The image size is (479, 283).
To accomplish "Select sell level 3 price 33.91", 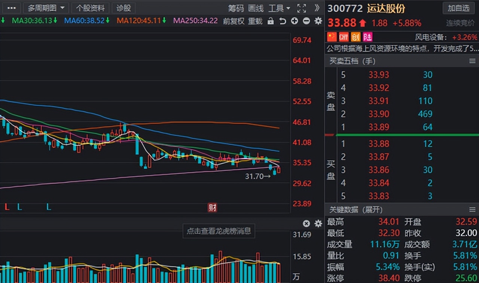I will tap(379, 101).
